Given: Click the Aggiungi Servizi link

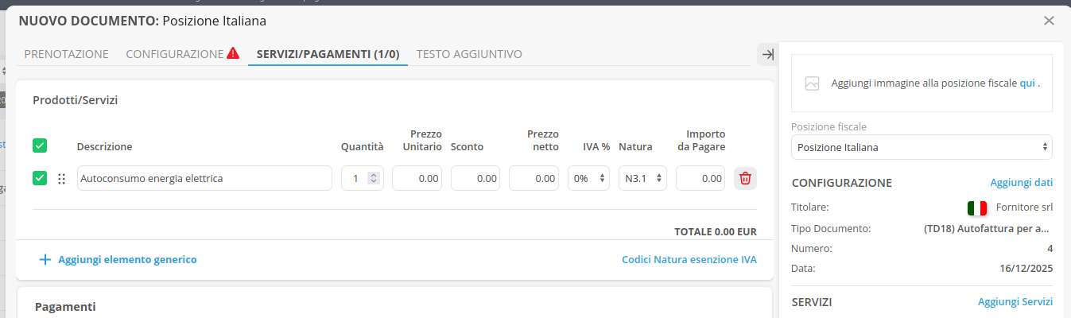Looking at the screenshot, I should (x=1015, y=301).
